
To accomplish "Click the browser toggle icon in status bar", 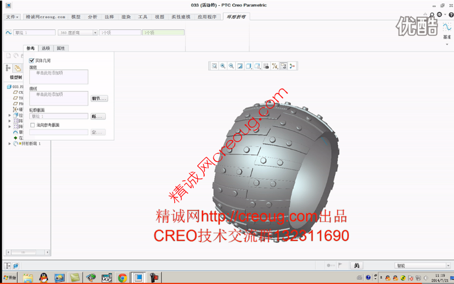I will 16,265.
